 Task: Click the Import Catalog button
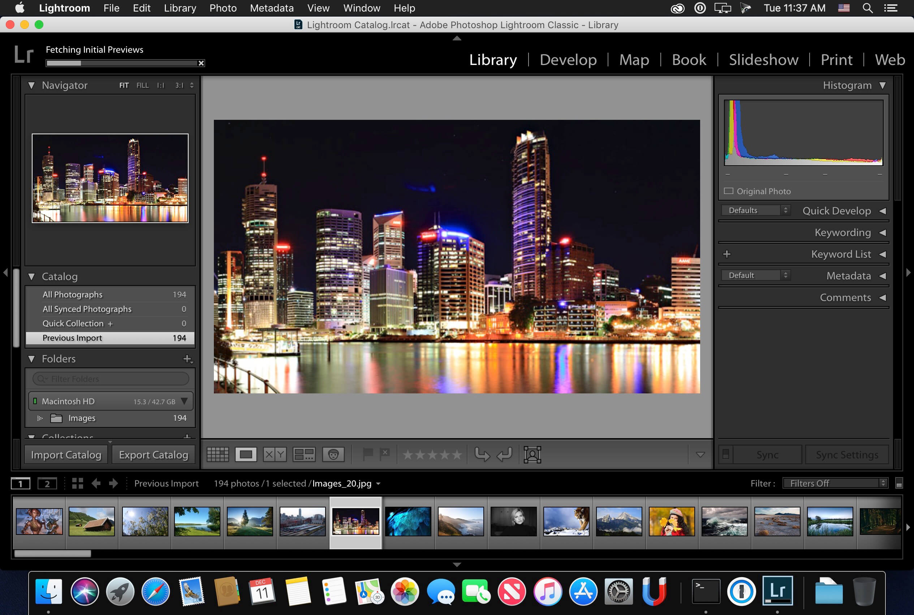coord(66,454)
